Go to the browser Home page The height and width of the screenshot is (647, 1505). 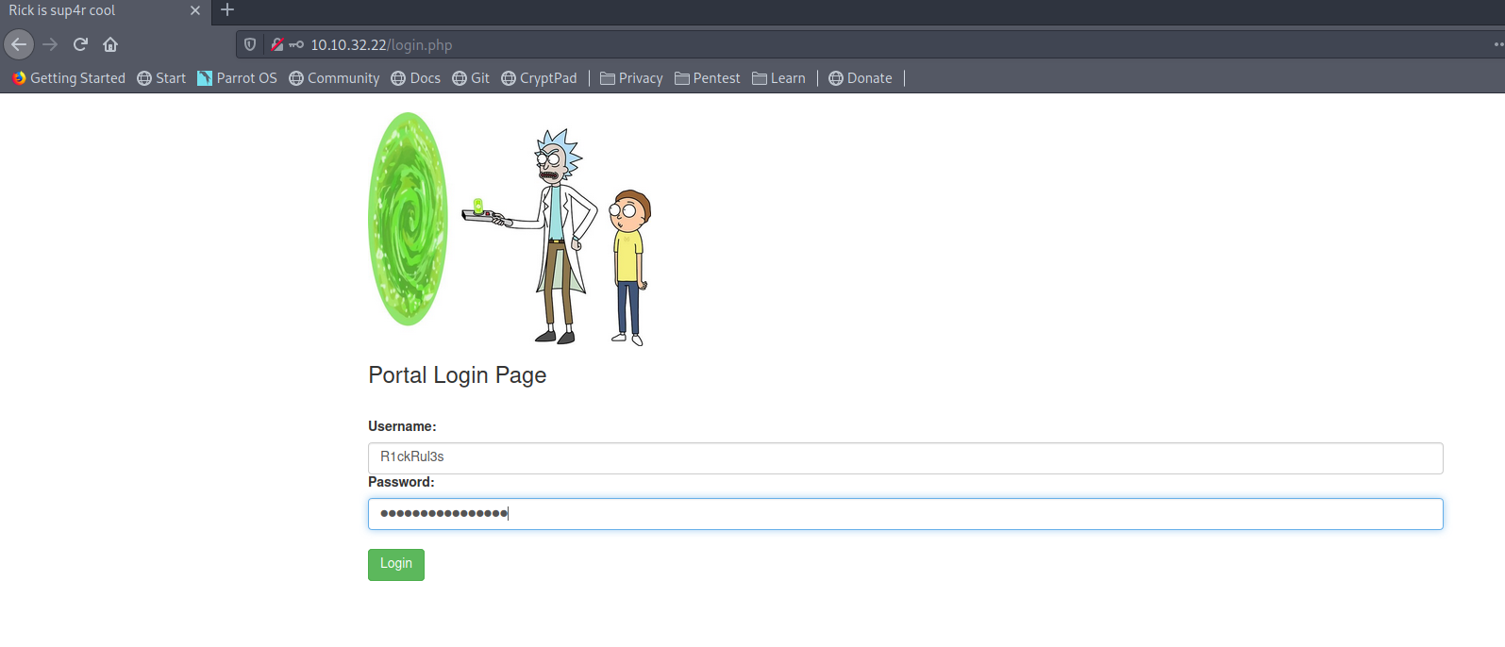pos(110,44)
